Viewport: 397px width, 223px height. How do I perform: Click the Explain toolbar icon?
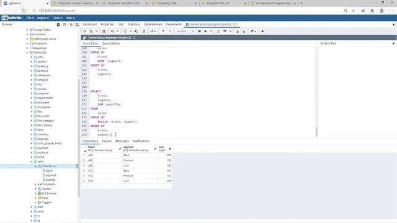[x=218, y=31]
